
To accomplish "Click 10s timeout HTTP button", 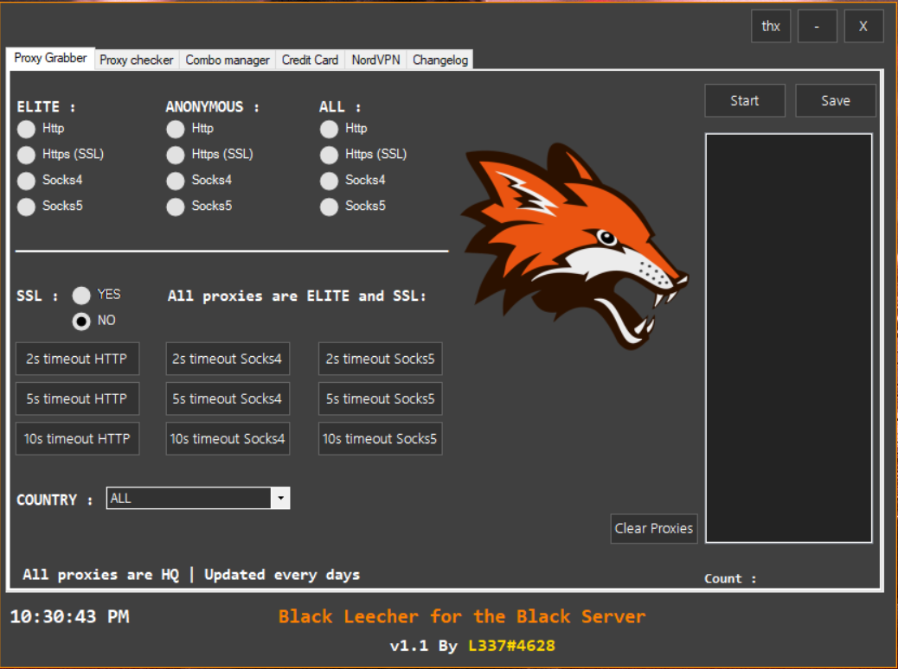I will 77,438.
